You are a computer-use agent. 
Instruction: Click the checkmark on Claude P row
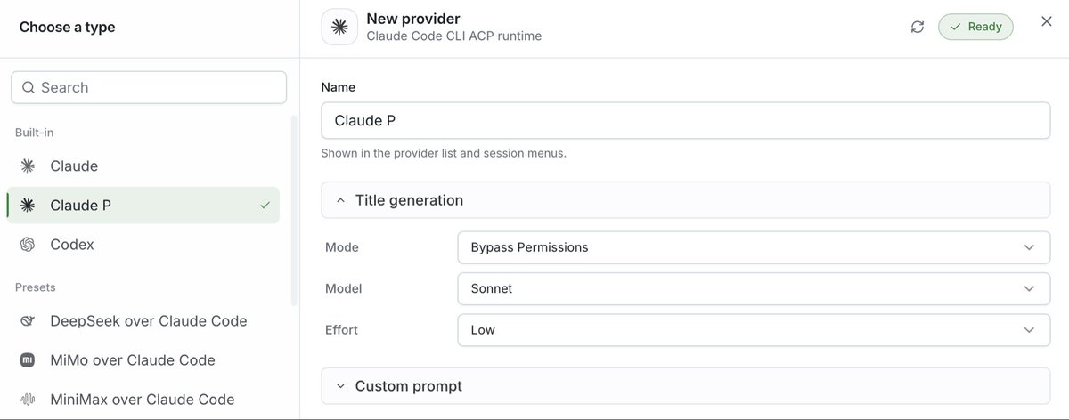265,205
